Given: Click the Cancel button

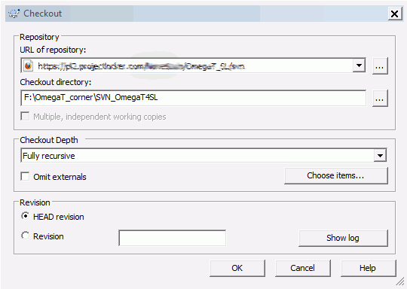Looking at the screenshot, I should click(x=303, y=268).
